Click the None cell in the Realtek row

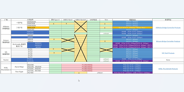168,60
